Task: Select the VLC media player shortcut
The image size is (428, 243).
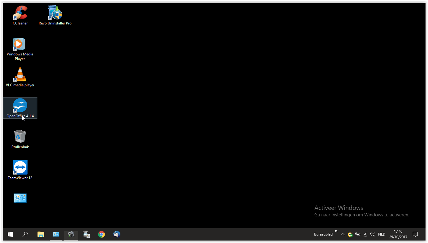Action: point(20,77)
